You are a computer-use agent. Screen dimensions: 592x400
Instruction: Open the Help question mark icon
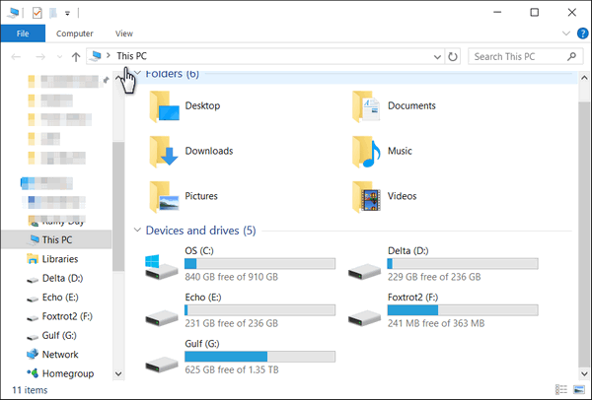tap(582, 33)
